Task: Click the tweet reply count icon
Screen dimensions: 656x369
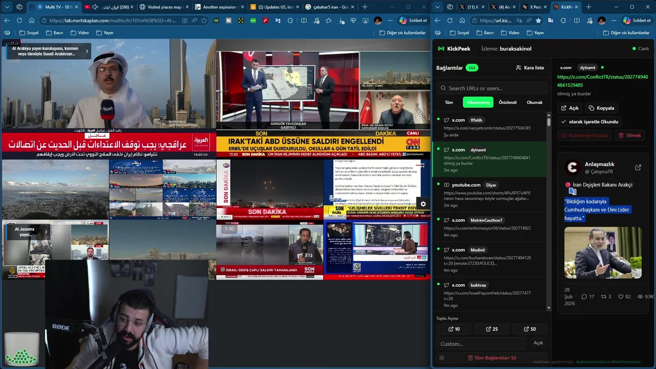Action: [584, 297]
